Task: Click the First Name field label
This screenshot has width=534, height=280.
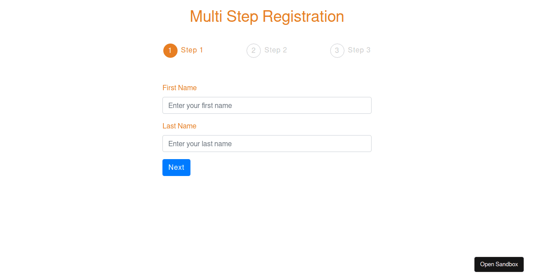Action: [180, 88]
